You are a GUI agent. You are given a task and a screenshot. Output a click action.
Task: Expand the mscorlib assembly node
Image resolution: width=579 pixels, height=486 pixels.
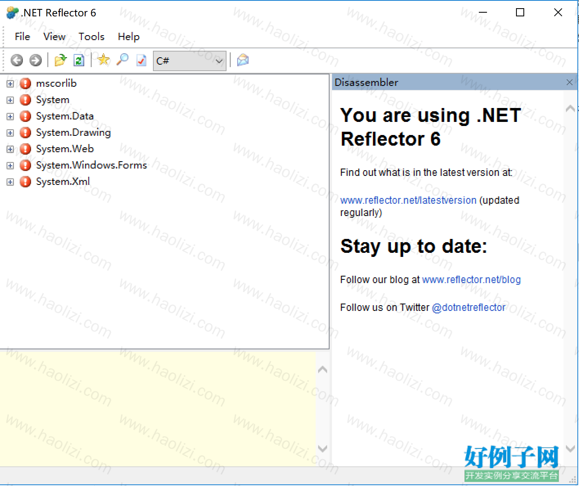coord(10,84)
